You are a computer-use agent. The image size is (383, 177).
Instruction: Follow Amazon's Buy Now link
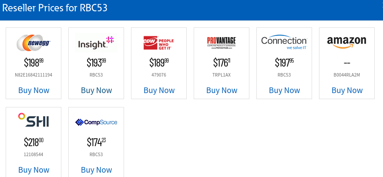[347, 90]
